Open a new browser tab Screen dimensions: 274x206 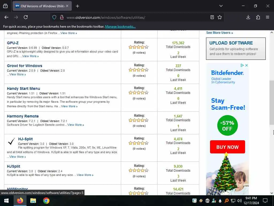tap(77, 6)
